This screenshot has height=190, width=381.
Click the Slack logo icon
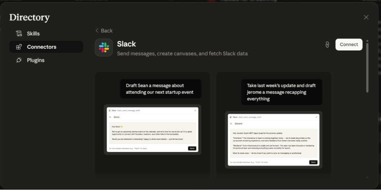tap(104, 47)
